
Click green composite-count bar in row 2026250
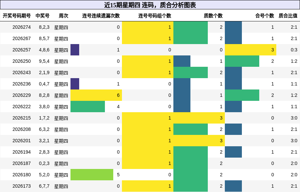point(242,61)
